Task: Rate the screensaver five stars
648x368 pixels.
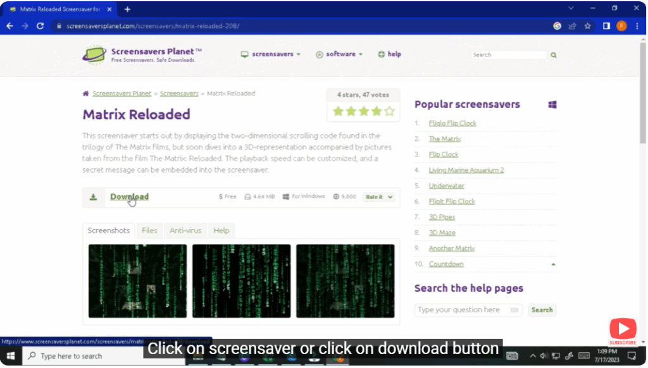Action: click(x=389, y=111)
